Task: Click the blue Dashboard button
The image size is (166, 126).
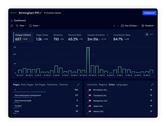Action: 149,13
